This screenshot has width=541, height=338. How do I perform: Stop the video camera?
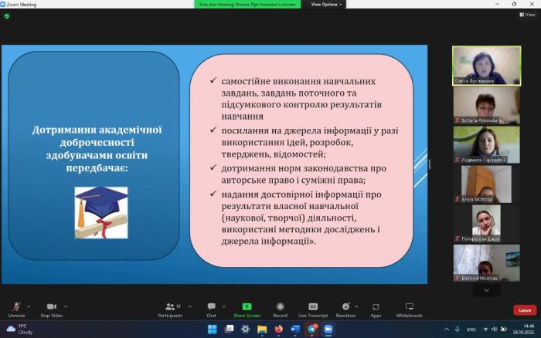pos(51,309)
